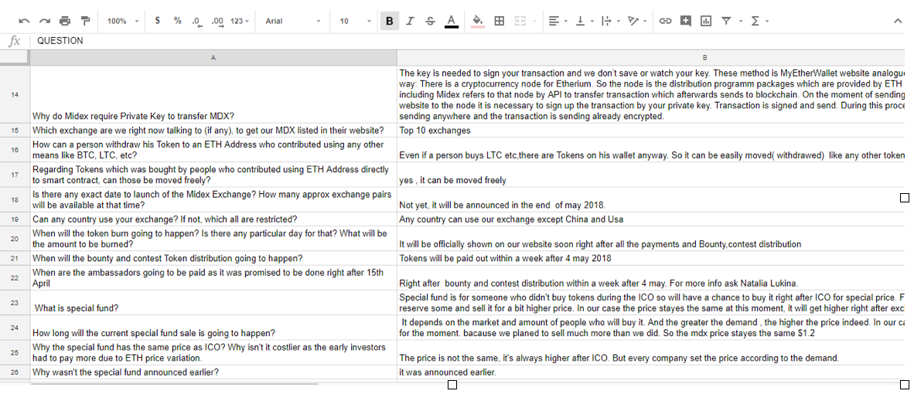
Task: Open the 100% zoom dropdown
Action: tap(122, 21)
